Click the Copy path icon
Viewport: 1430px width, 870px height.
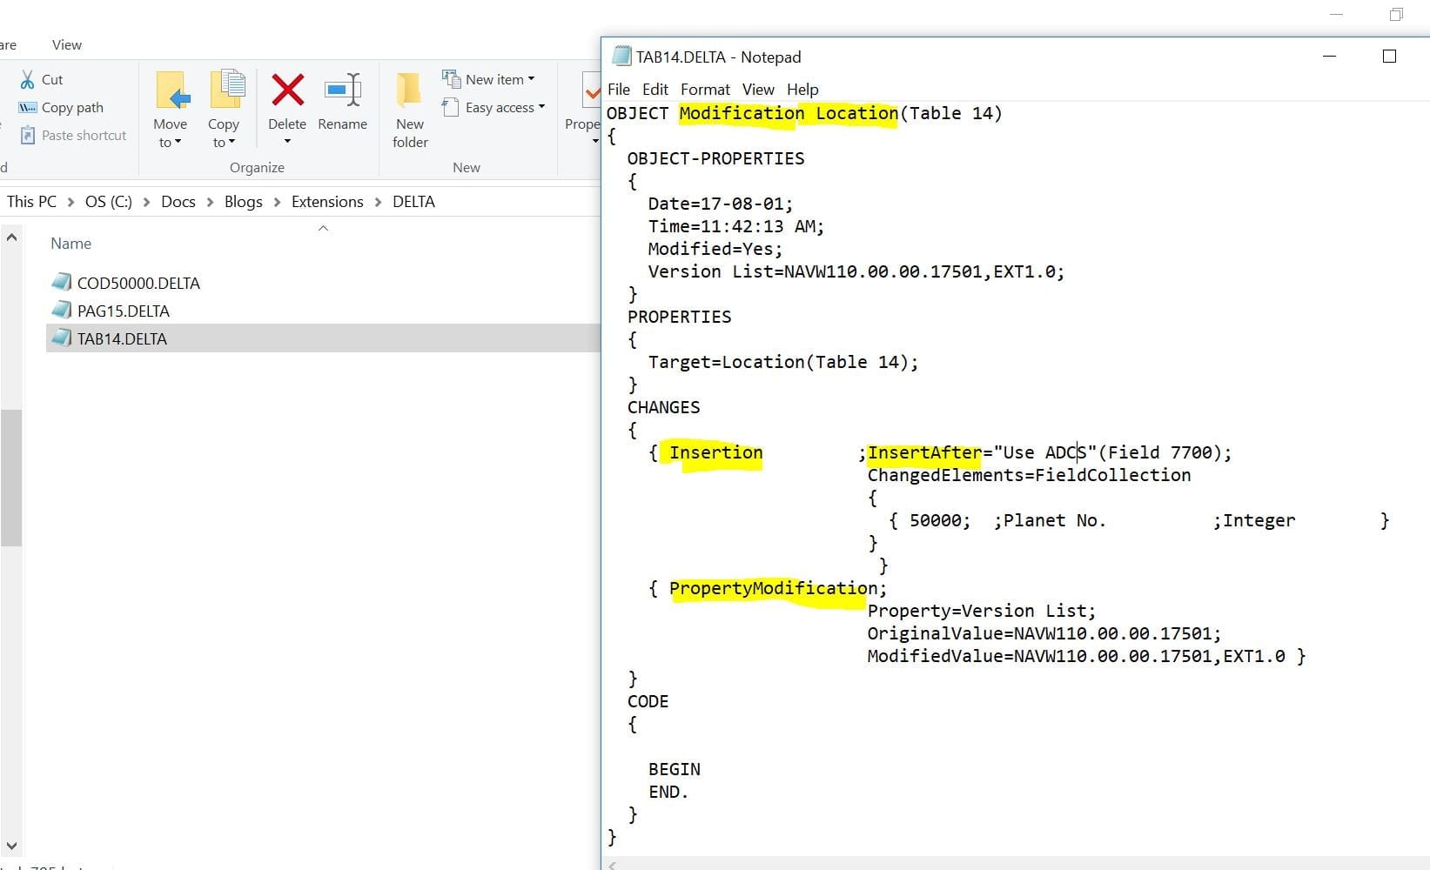[27, 108]
